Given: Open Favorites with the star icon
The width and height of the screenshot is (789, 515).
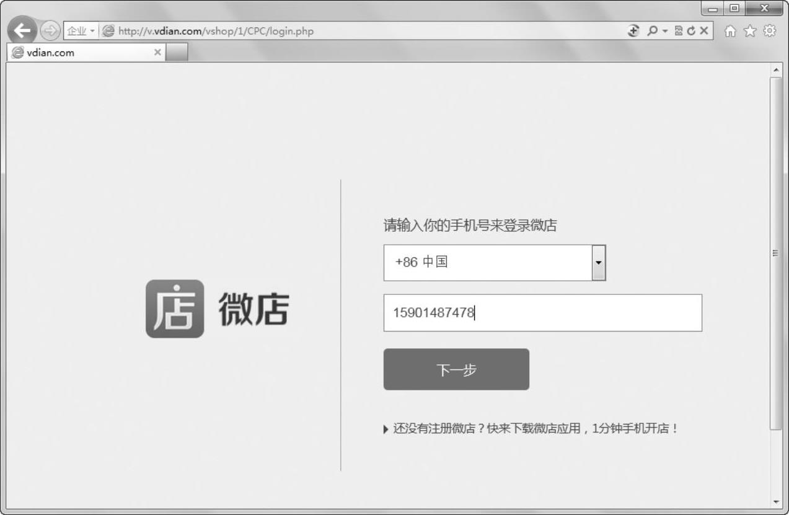Looking at the screenshot, I should pyautogui.click(x=750, y=30).
